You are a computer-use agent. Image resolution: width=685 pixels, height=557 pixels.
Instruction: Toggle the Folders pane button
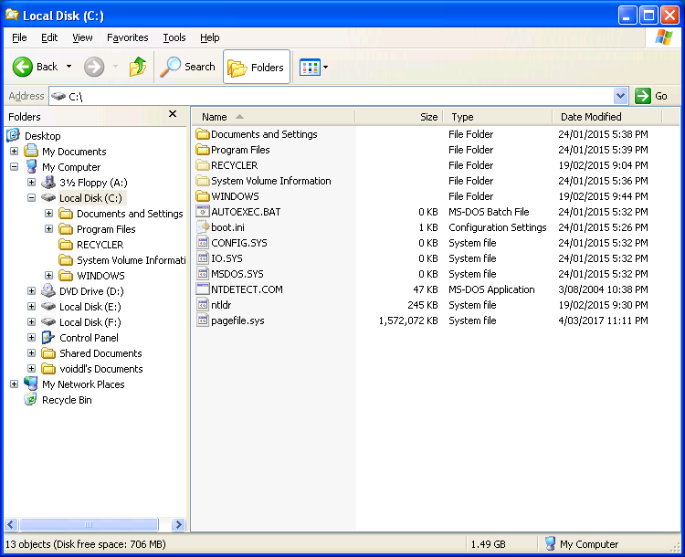(257, 67)
